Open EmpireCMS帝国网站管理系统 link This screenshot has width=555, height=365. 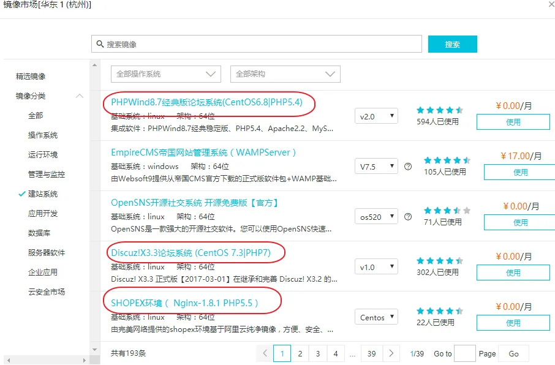pyautogui.click(x=203, y=152)
